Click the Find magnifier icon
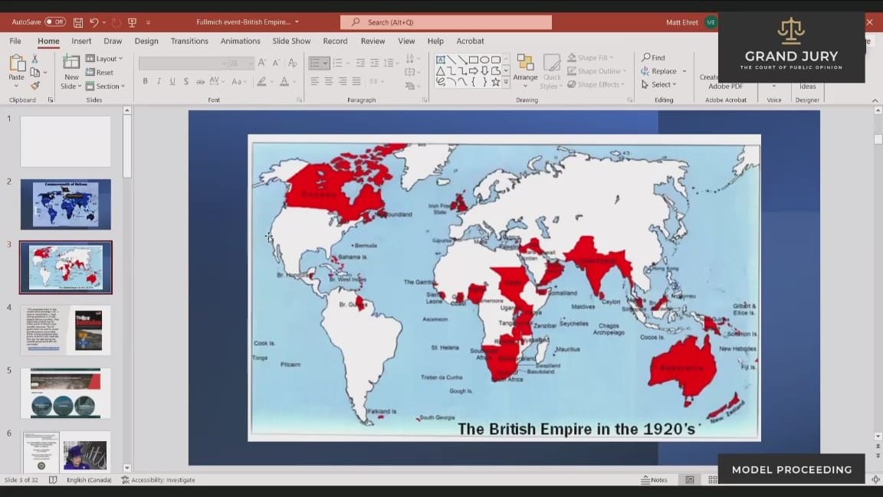Image resolution: width=883 pixels, height=497 pixels. 647,57
